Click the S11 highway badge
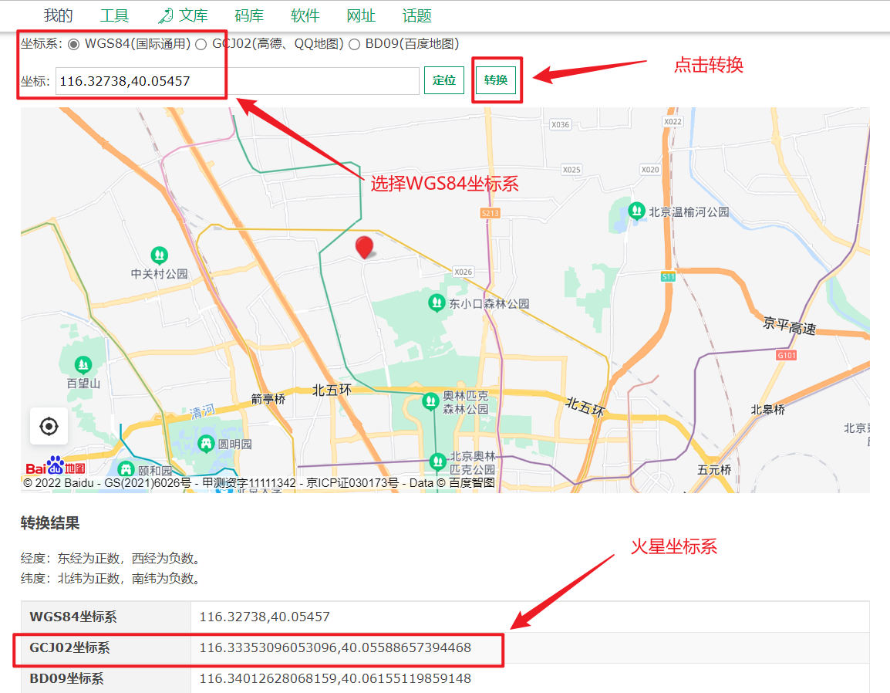The width and height of the screenshot is (890, 693). pyautogui.click(x=669, y=276)
